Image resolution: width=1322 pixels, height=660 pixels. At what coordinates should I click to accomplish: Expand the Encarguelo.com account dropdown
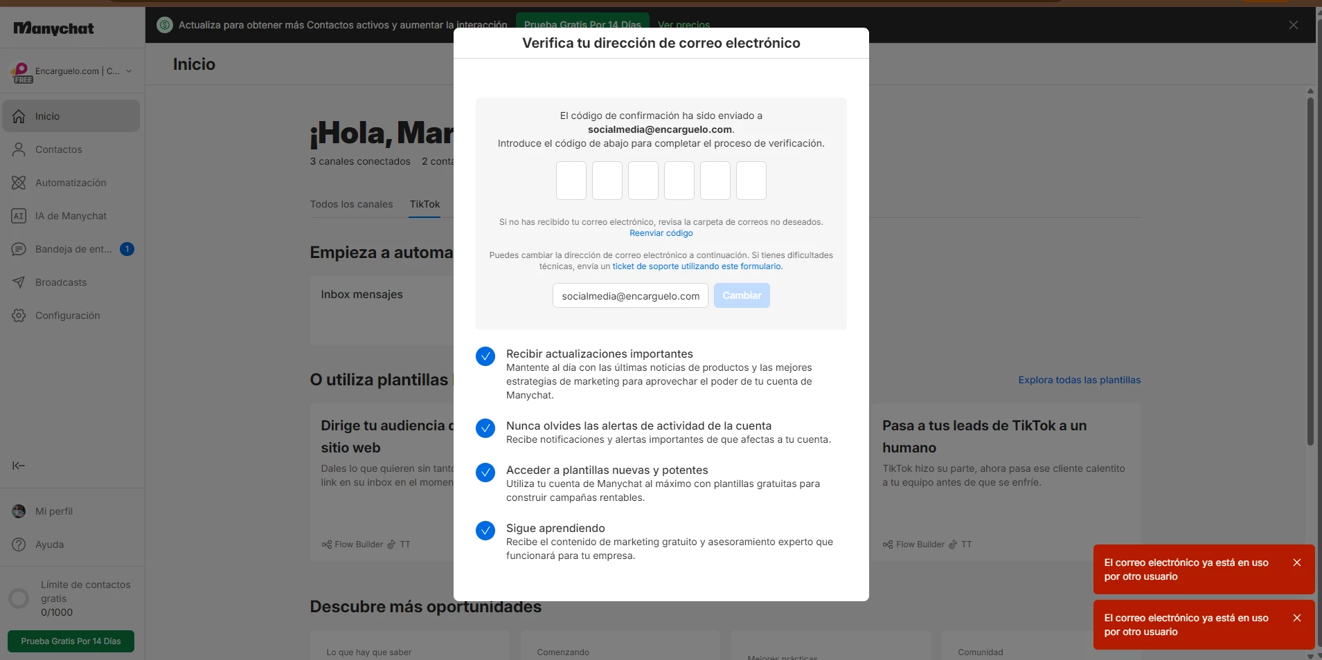(x=129, y=71)
